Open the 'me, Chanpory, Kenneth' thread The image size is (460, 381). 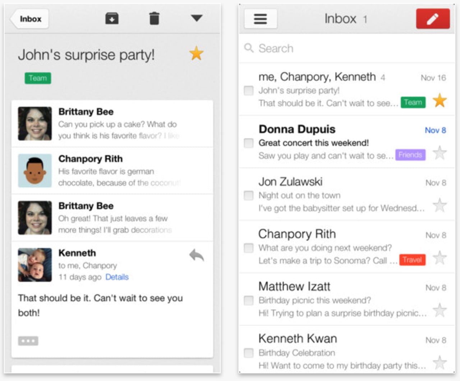(x=347, y=89)
